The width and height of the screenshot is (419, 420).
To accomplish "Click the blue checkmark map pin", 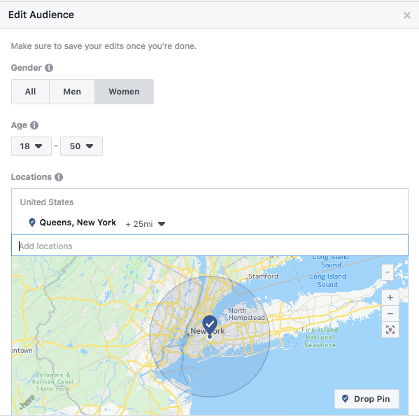I will [x=210, y=325].
